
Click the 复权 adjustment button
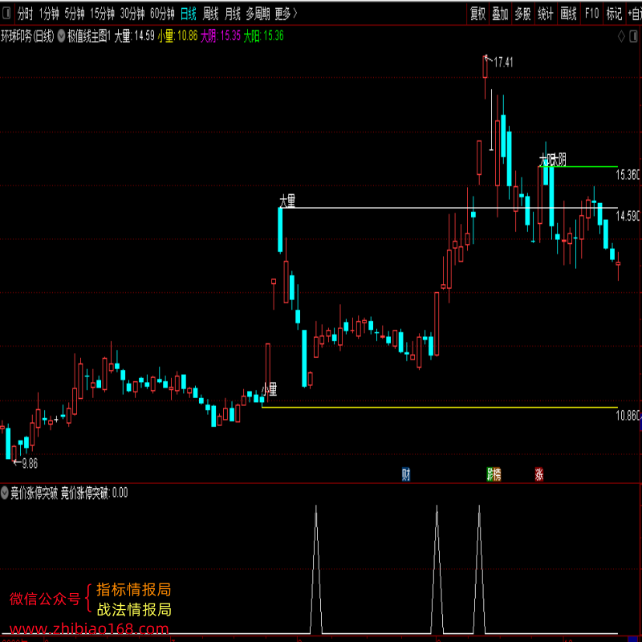pyautogui.click(x=477, y=14)
